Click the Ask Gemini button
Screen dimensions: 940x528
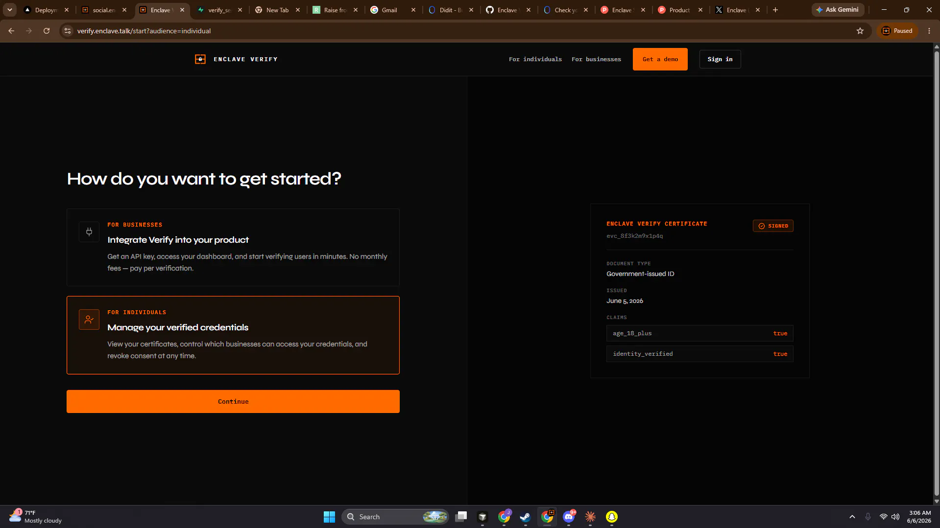click(x=838, y=10)
